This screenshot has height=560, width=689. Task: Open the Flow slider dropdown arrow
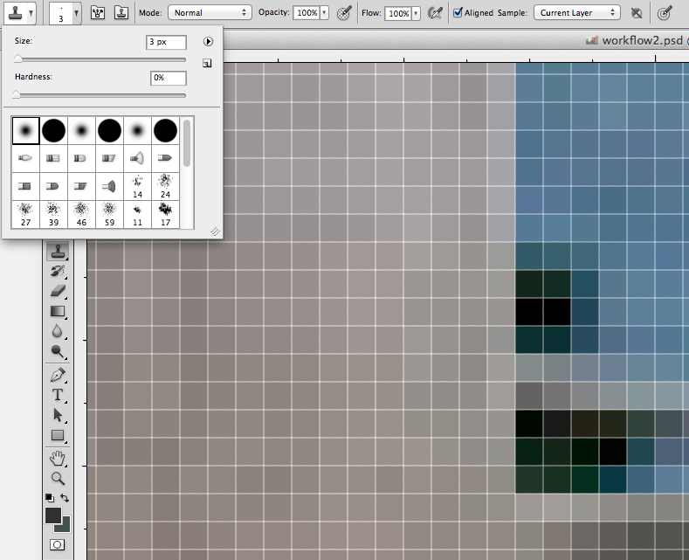click(x=416, y=13)
